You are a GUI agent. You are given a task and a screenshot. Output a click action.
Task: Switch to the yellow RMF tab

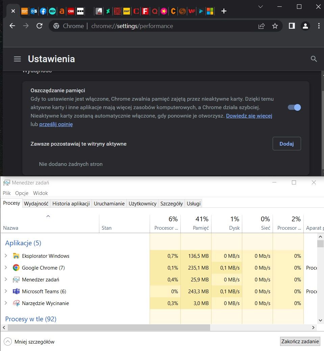[127, 11]
